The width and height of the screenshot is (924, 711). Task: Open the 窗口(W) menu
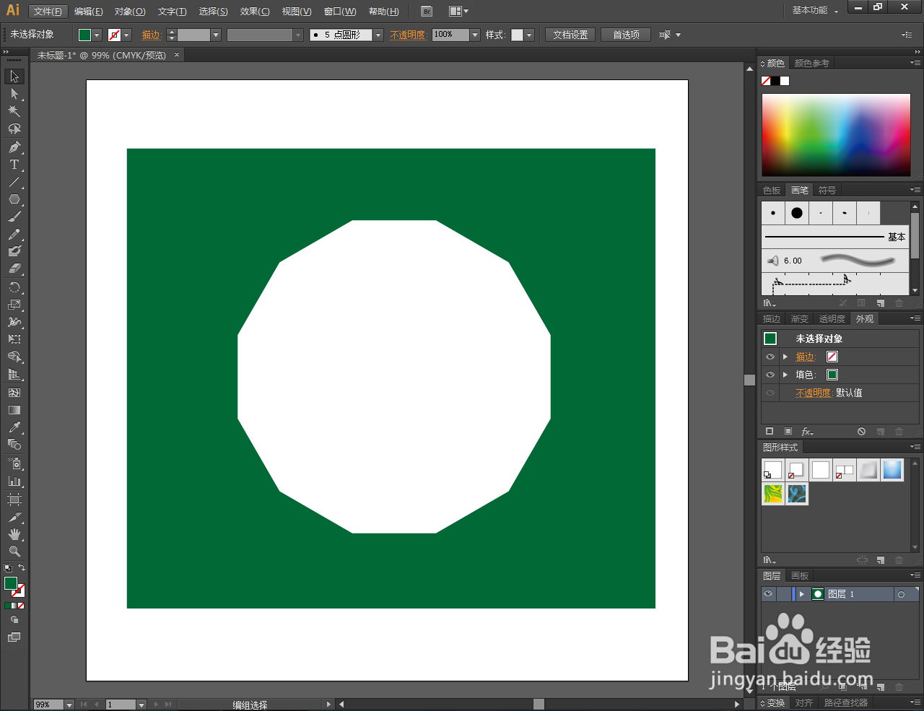pyautogui.click(x=340, y=12)
